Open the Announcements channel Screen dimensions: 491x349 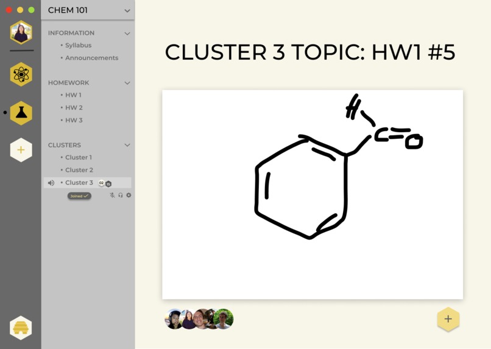coord(91,58)
